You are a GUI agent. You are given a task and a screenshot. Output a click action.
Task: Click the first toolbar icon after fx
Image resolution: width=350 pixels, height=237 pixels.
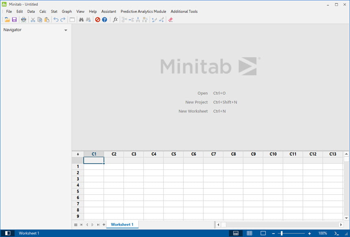coord(124,20)
